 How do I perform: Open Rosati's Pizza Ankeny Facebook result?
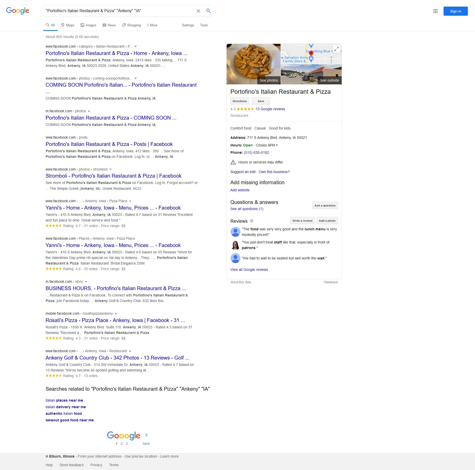pyautogui.click(x=115, y=320)
